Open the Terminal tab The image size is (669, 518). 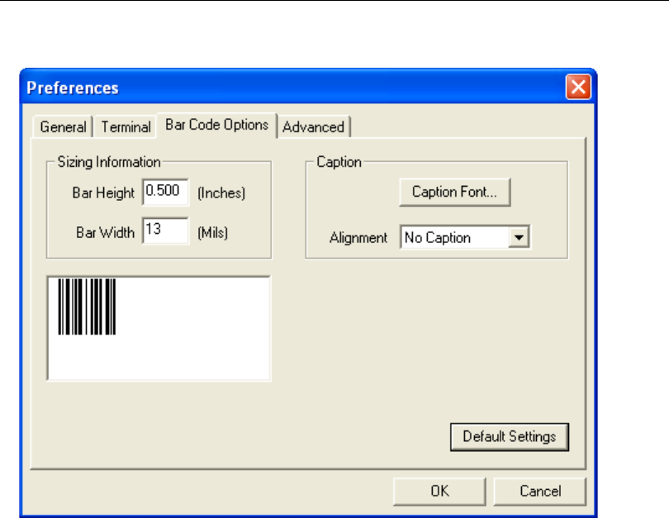pyautogui.click(x=126, y=127)
